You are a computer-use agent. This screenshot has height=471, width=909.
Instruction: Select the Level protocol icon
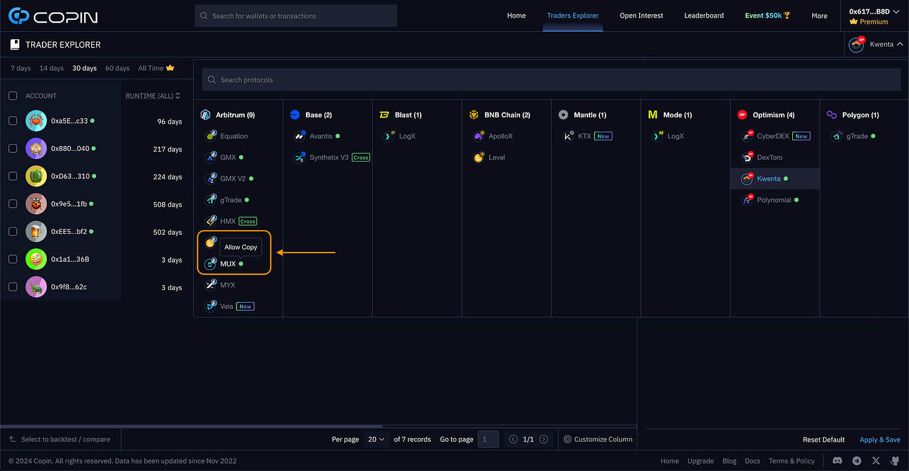click(x=479, y=157)
